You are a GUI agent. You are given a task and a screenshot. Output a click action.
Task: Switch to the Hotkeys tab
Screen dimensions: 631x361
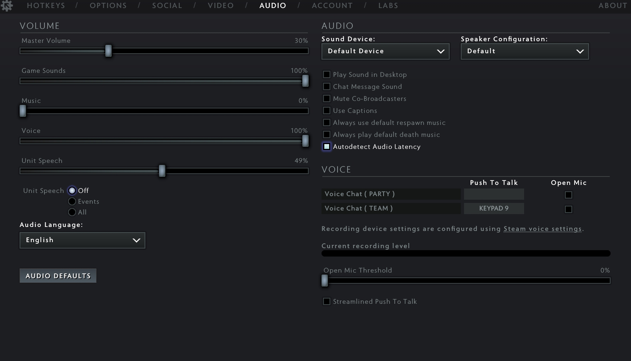tap(46, 6)
